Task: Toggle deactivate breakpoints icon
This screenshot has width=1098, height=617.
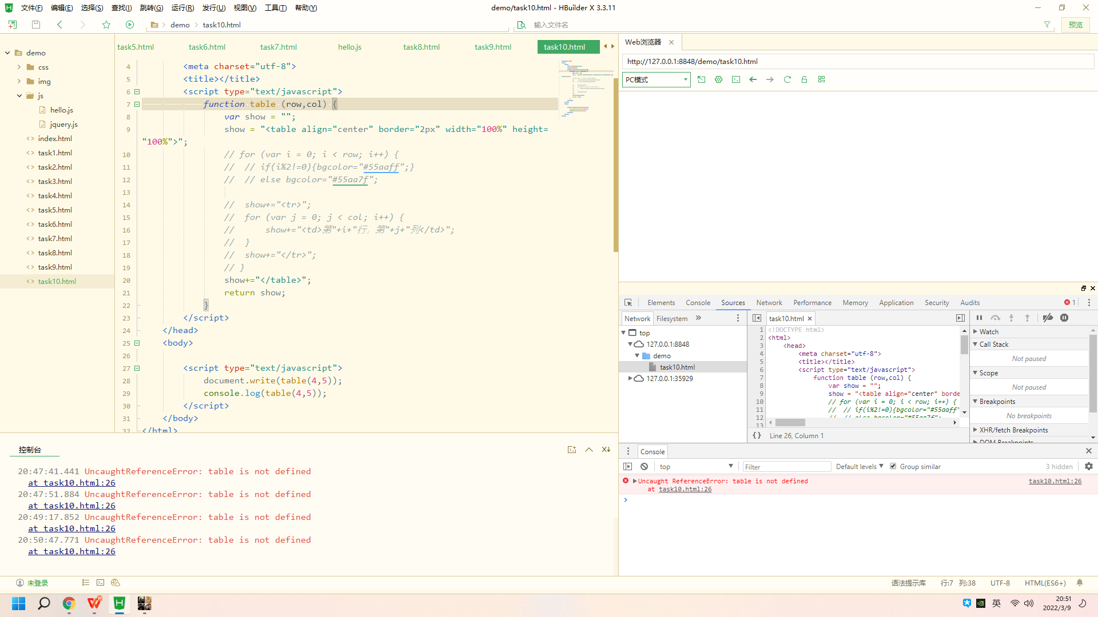Action: [x=1048, y=318]
